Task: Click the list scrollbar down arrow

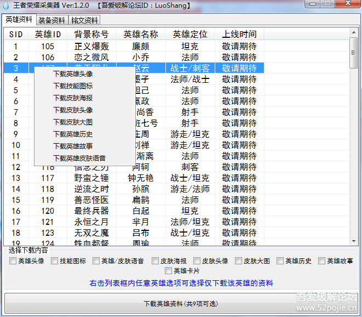Action: (353, 242)
